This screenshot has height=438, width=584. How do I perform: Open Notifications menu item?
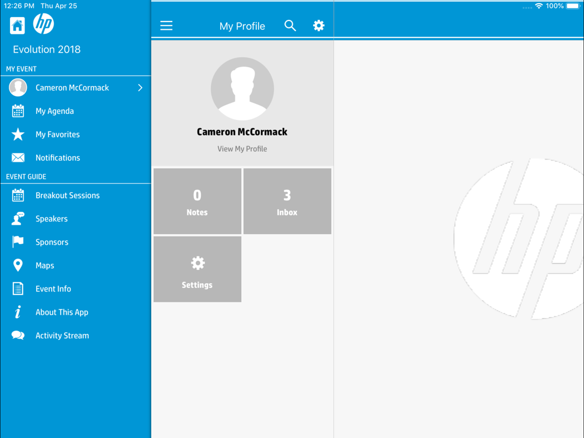tap(75, 158)
